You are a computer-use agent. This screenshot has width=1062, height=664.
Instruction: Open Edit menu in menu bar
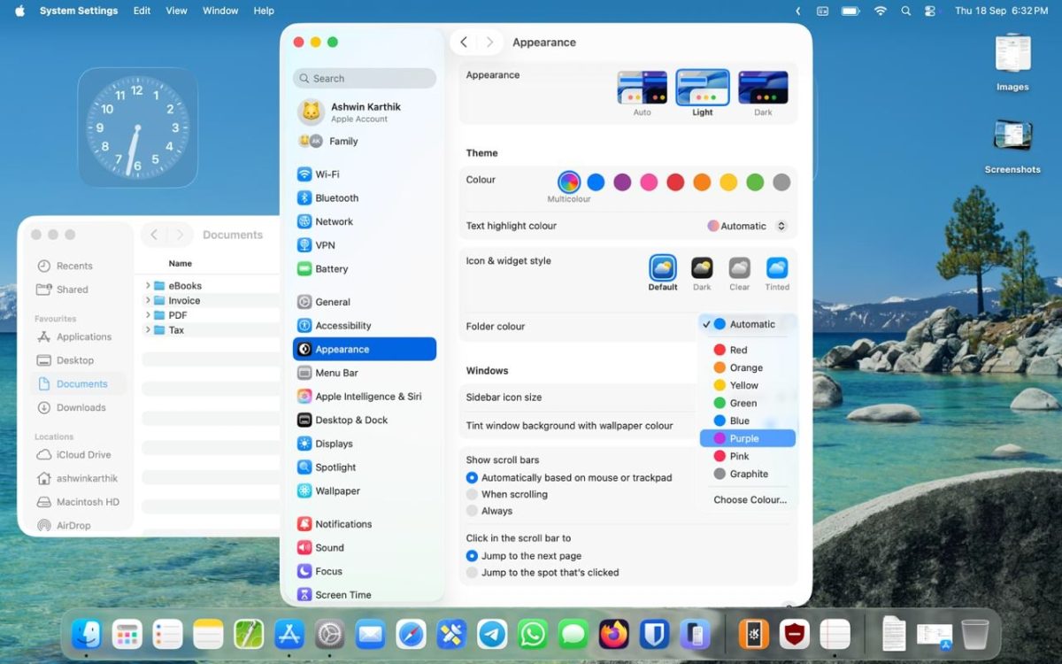[x=142, y=11]
